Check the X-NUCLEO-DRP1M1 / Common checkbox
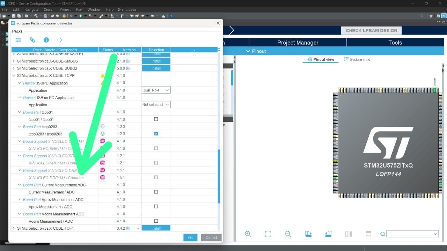 (x=156, y=177)
